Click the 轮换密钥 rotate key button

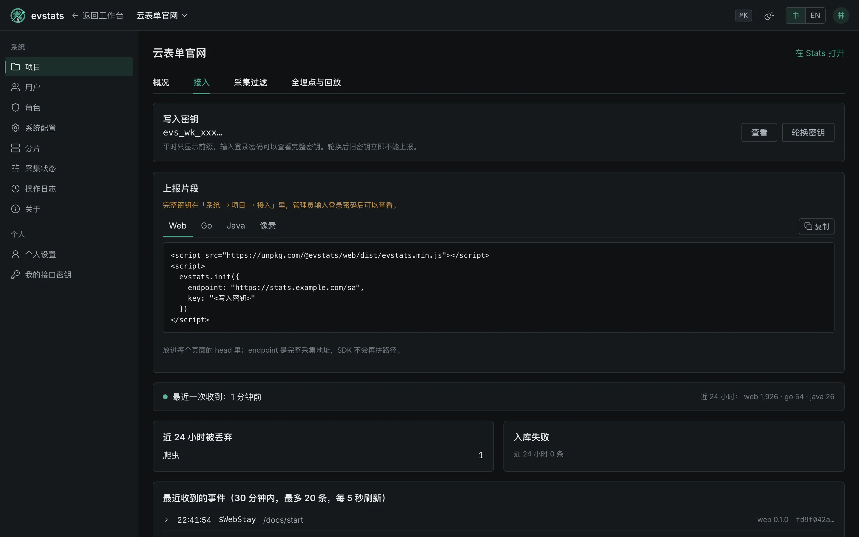tap(808, 132)
